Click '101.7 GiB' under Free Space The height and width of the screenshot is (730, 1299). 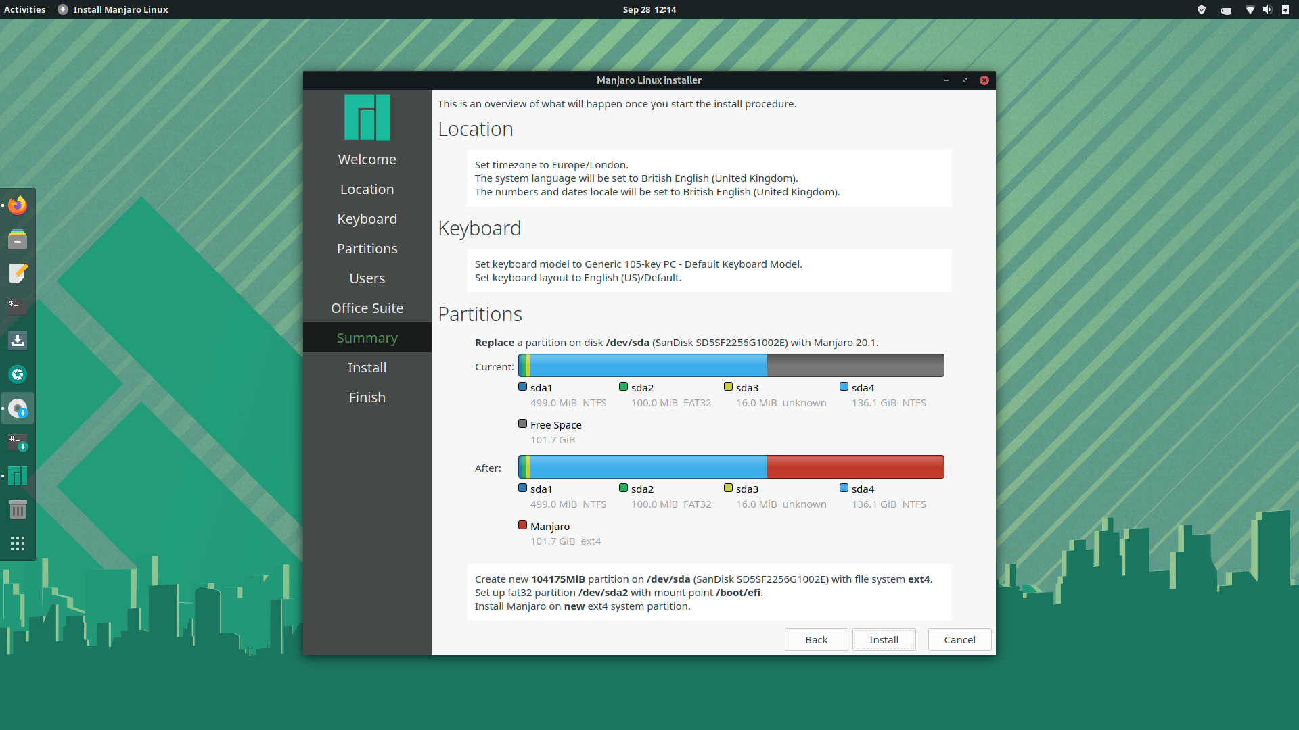pos(553,440)
